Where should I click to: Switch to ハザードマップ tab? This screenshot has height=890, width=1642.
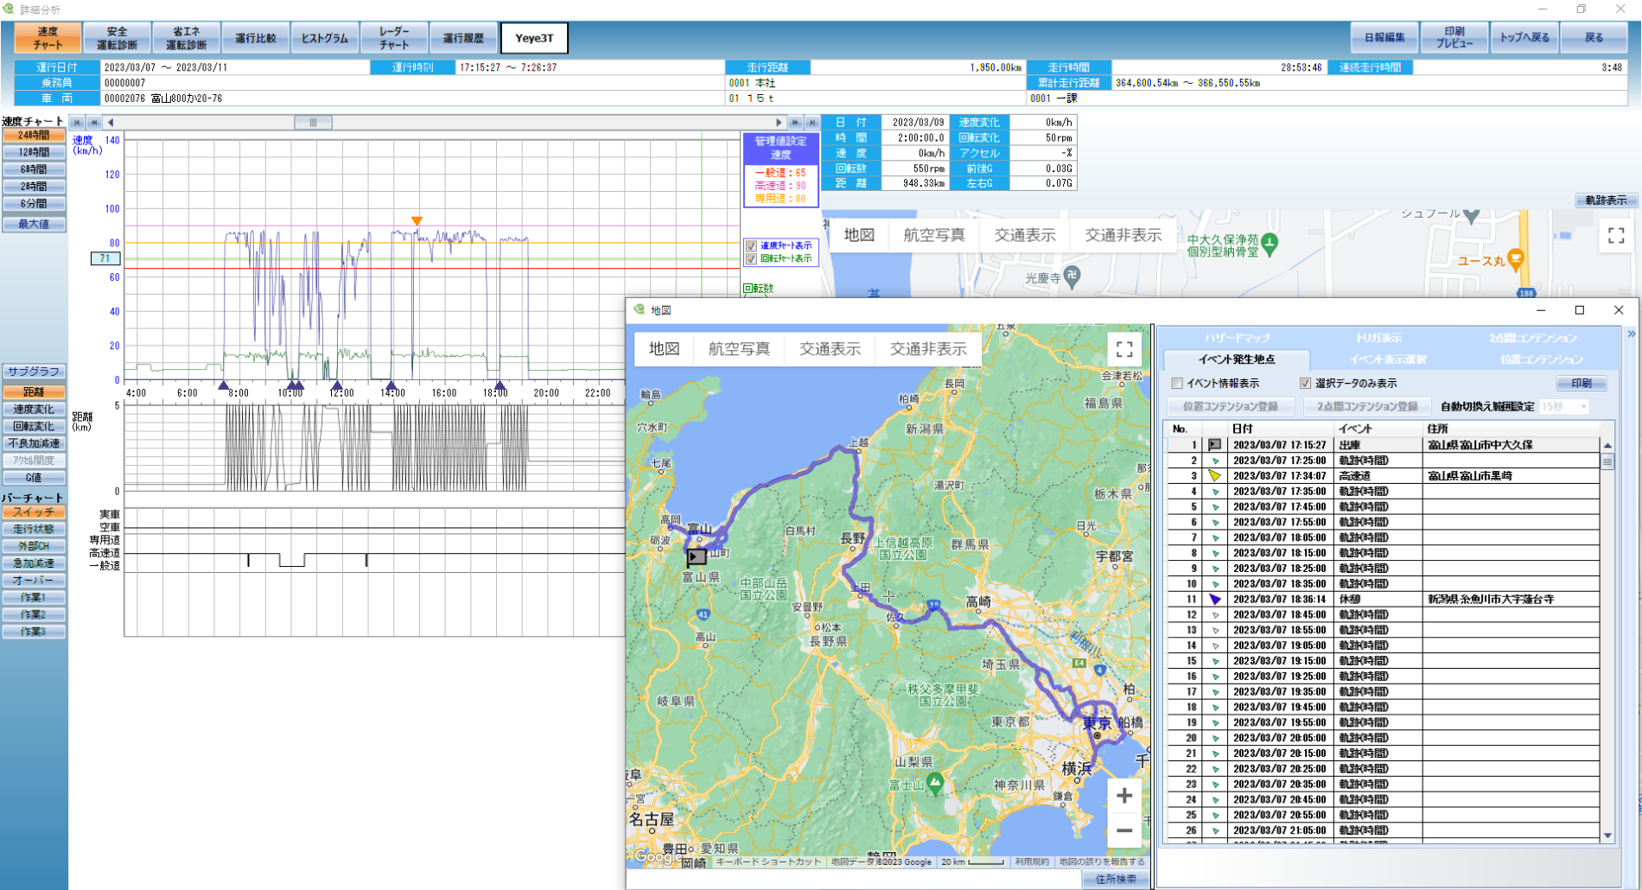click(1237, 338)
